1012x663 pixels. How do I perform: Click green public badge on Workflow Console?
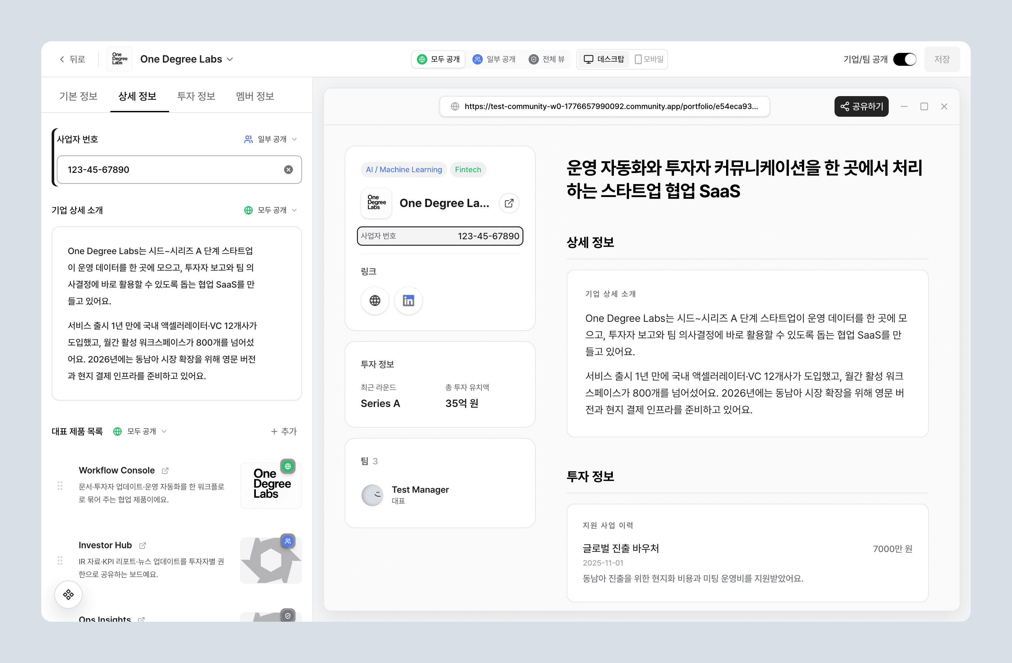click(288, 466)
